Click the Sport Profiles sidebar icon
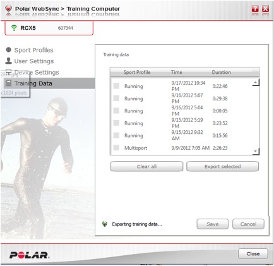274x266 pixels. 8,50
